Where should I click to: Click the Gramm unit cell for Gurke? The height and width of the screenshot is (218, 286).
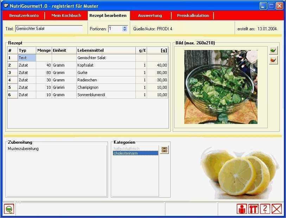coord(64,73)
